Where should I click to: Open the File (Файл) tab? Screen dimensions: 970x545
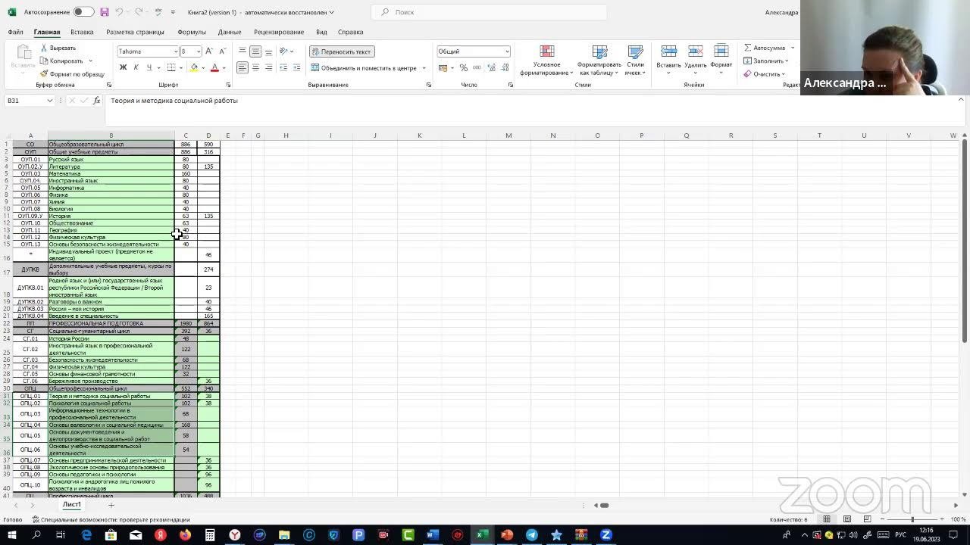(15, 32)
